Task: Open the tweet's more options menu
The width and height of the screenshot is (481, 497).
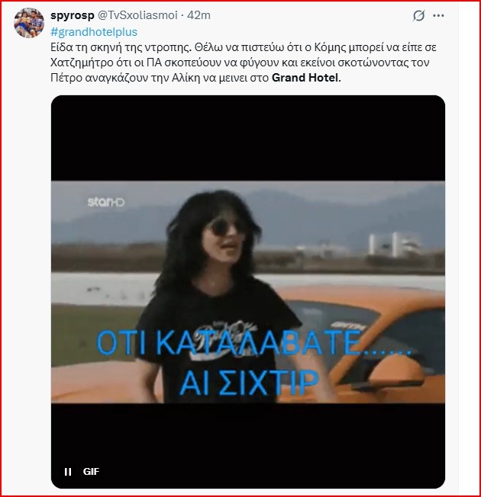Action: point(438,15)
